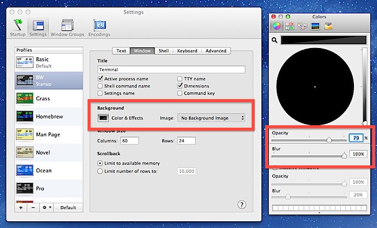This screenshot has height=228, width=377.
Task: Click the magnifier color sampler icon
Action: [x=275, y=40]
